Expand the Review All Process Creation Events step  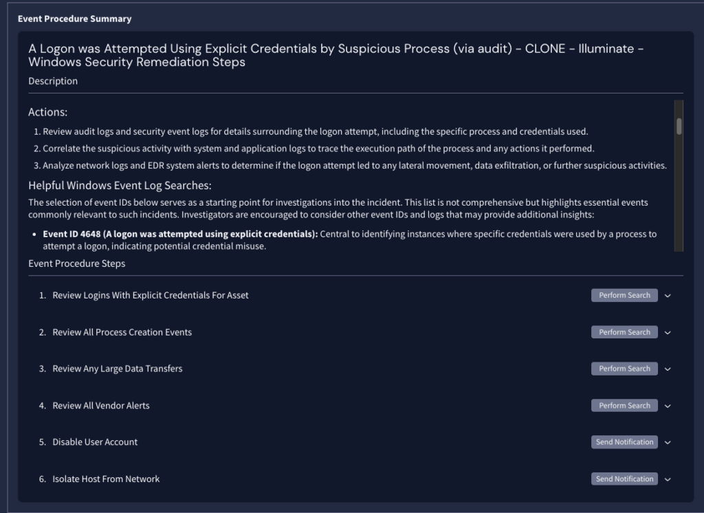click(x=666, y=331)
